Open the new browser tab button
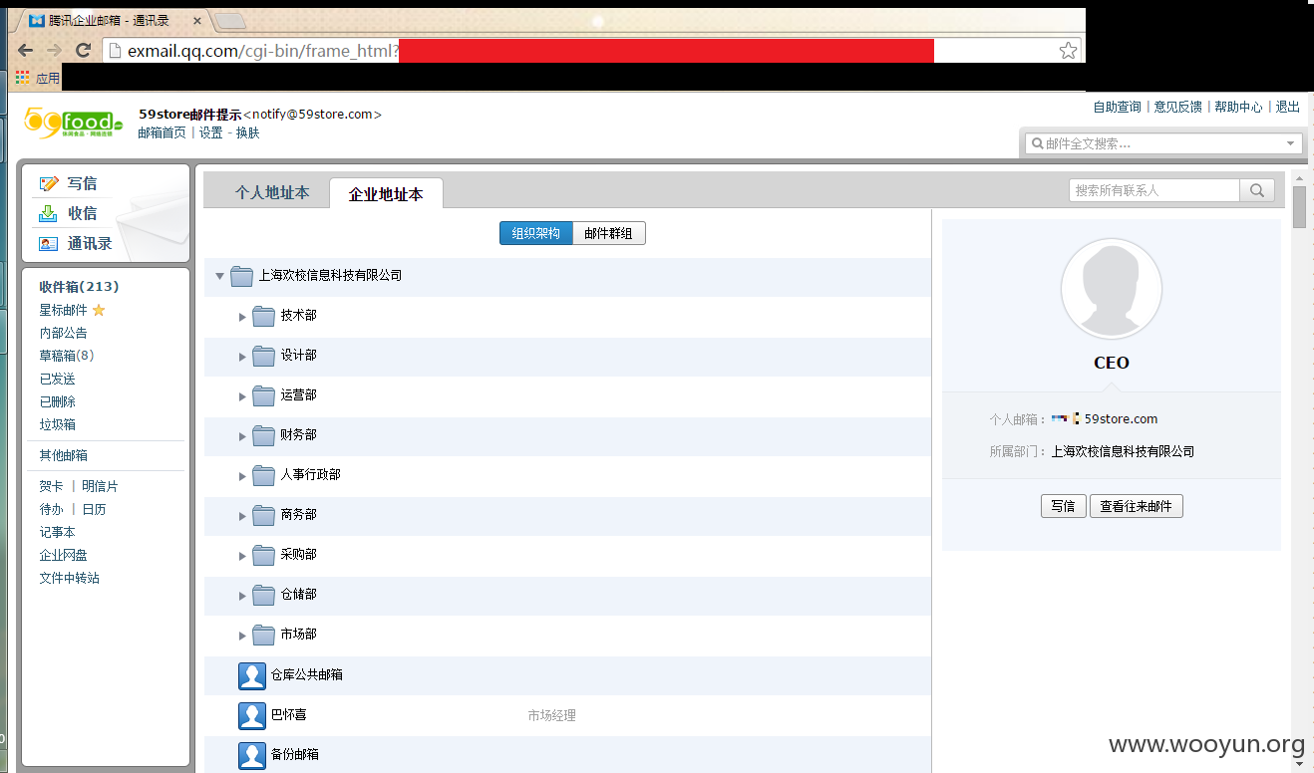 pos(230,21)
